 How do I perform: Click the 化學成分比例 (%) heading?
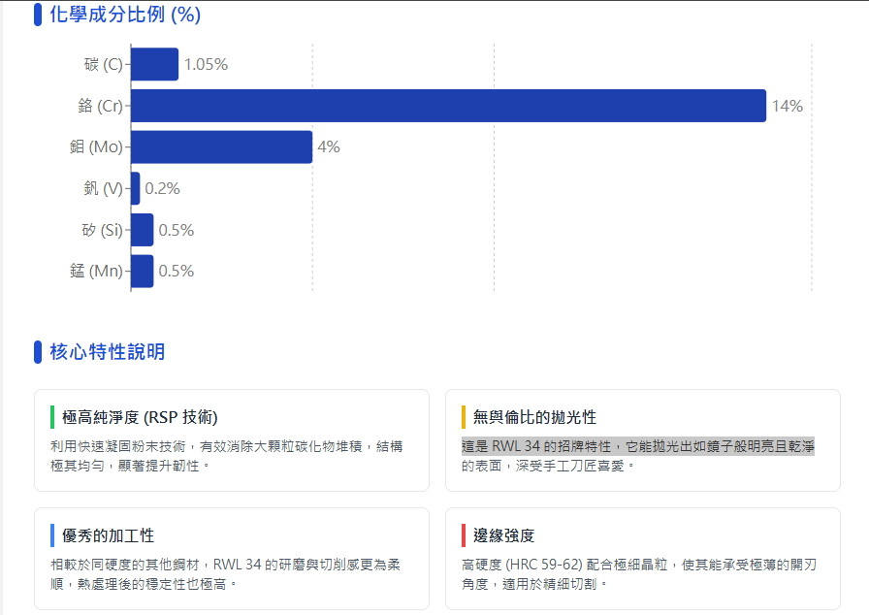125,15
